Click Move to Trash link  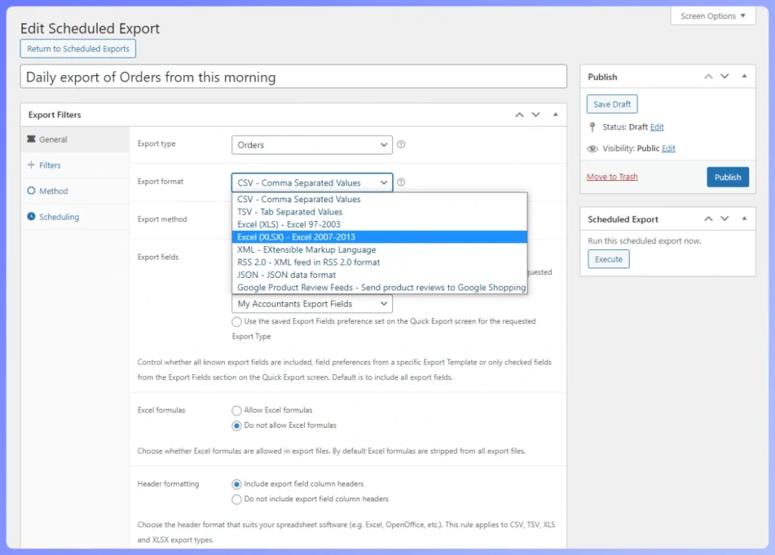(x=612, y=176)
